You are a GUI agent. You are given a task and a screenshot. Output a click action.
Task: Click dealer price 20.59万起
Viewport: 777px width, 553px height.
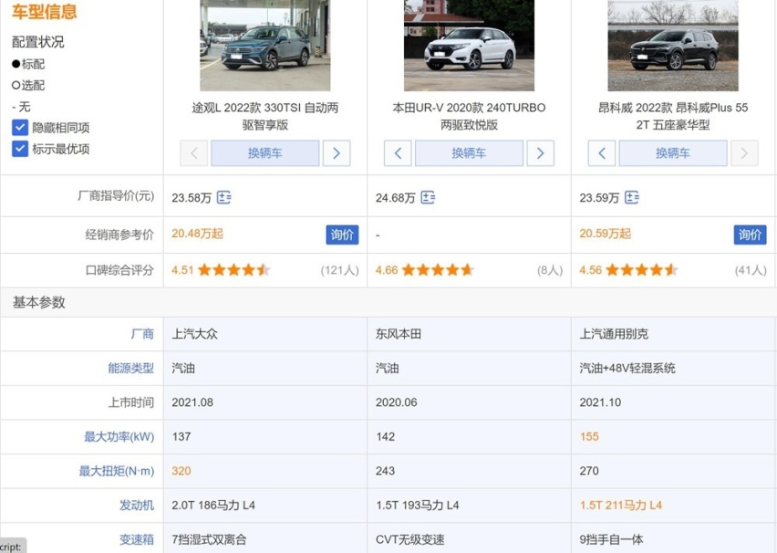tap(605, 234)
